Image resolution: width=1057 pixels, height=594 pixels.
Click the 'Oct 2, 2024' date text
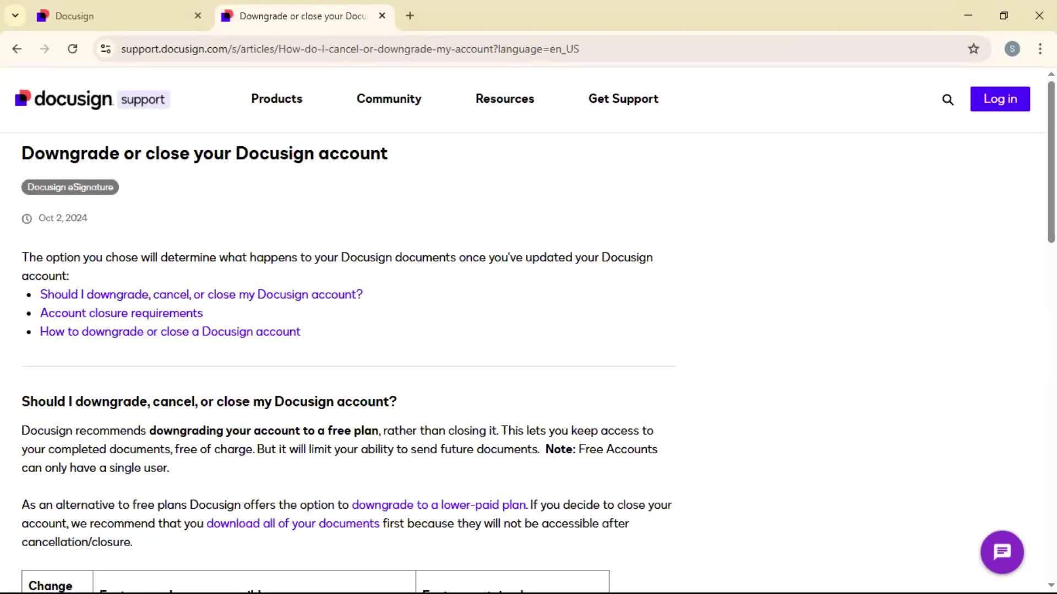pyautogui.click(x=63, y=218)
